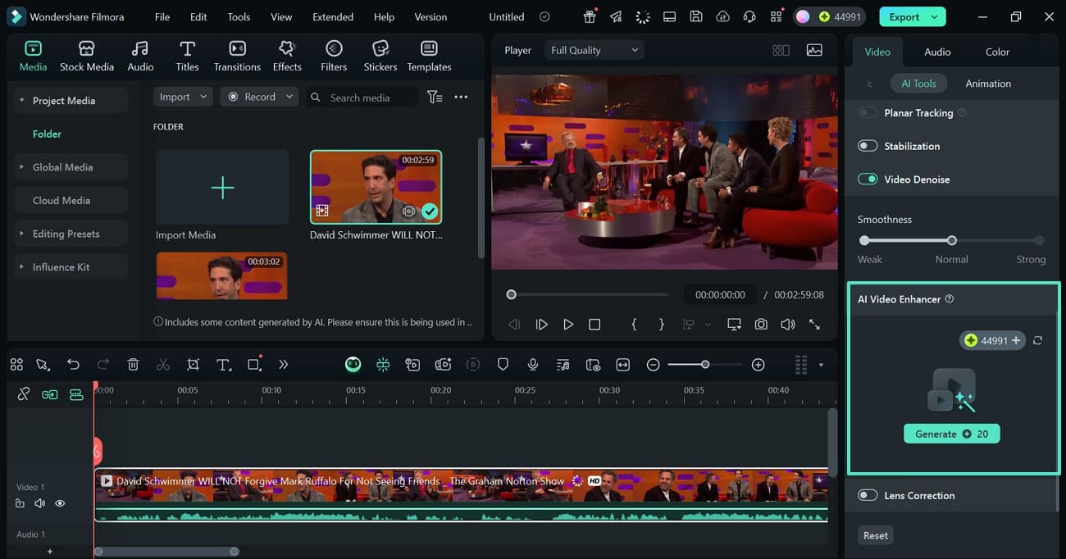Select the crop tool in timeline toolbar

point(193,365)
